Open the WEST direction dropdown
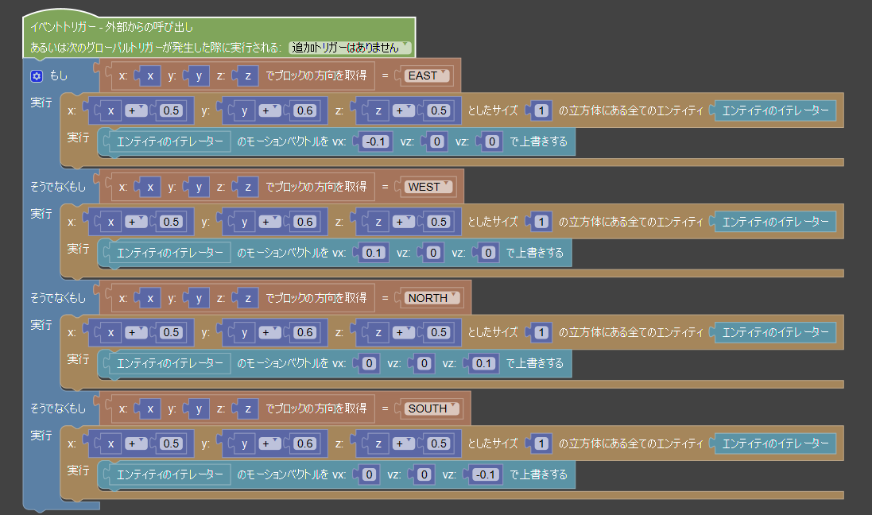 [429, 186]
